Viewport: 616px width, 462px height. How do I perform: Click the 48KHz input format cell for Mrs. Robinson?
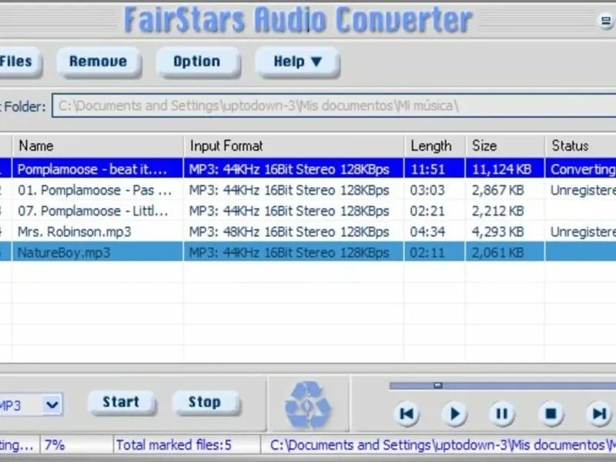point(293,232)
